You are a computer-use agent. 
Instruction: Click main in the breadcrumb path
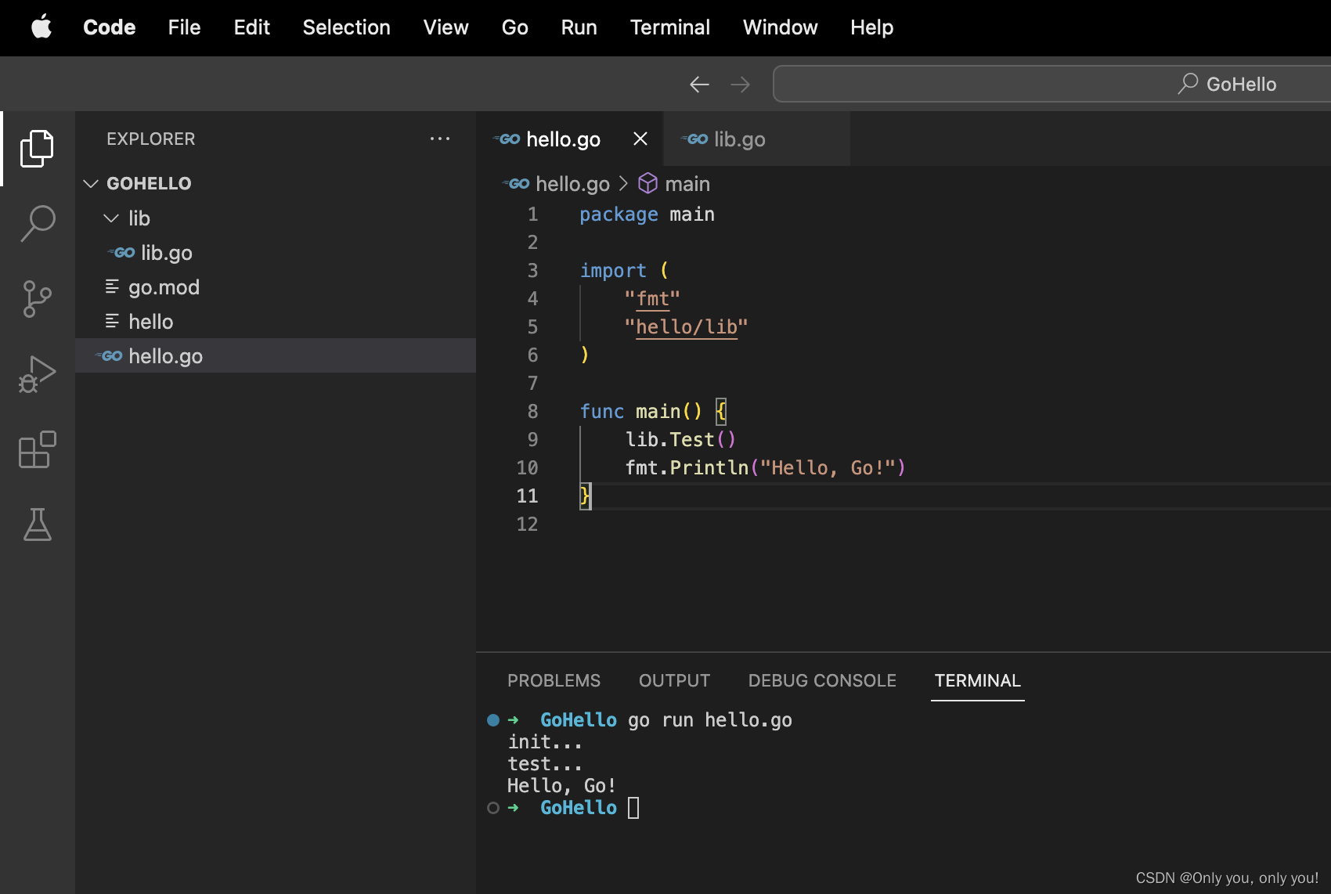click(x=687, y=183)
